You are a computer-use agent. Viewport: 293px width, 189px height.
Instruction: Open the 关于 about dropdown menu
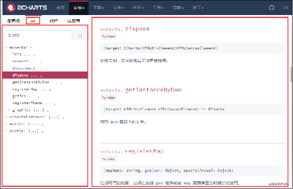[x=198, y=8]
